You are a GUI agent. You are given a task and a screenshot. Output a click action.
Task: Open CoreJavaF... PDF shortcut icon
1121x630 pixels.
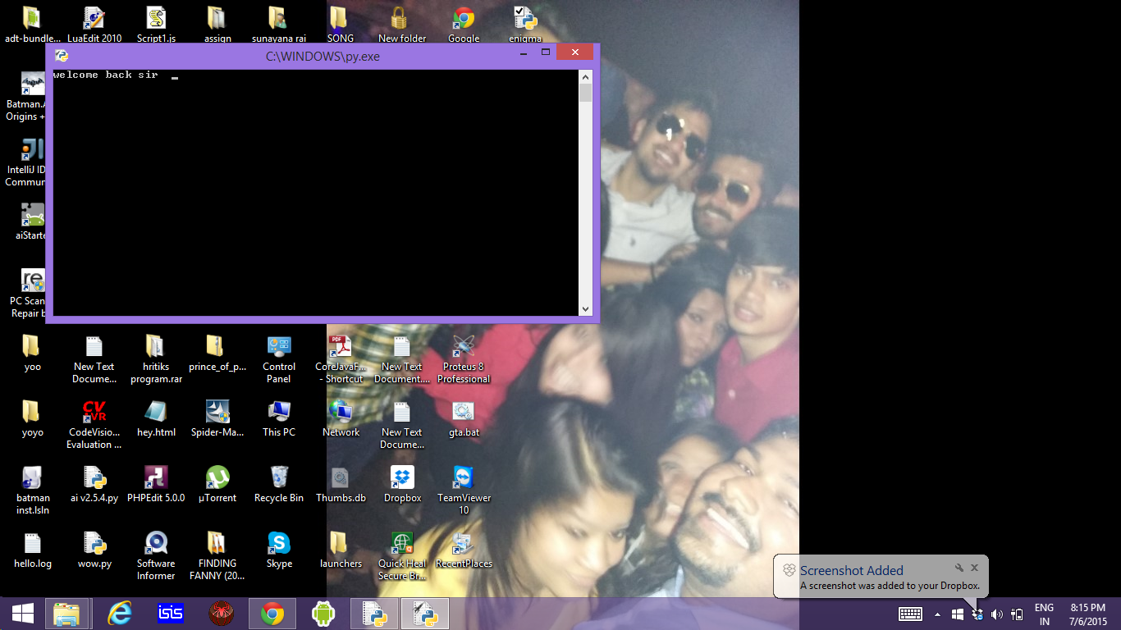click(341, 358)
